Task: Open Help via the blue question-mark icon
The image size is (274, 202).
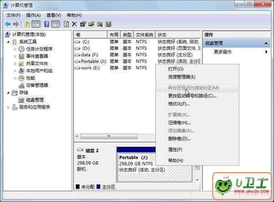Action: pyautogui.click(x=47, y=24)
